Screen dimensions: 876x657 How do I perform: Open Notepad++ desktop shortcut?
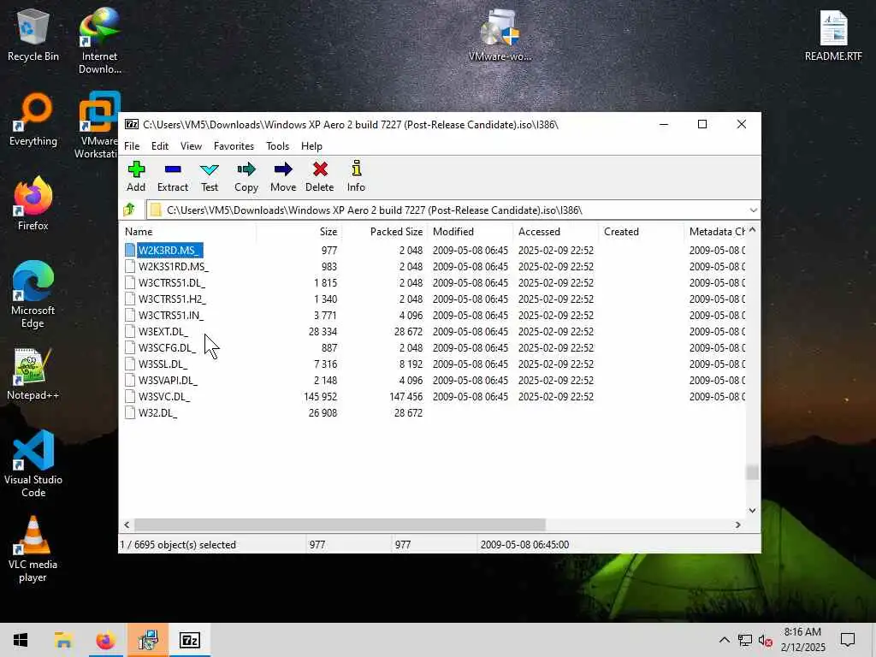point(33,374)
